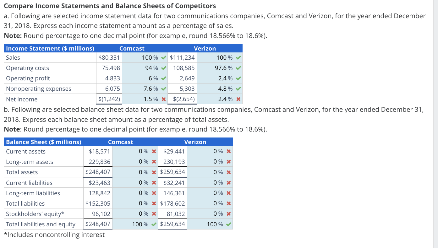
Task: Correct the Verizon Net income percentage field
Action: 220,99
